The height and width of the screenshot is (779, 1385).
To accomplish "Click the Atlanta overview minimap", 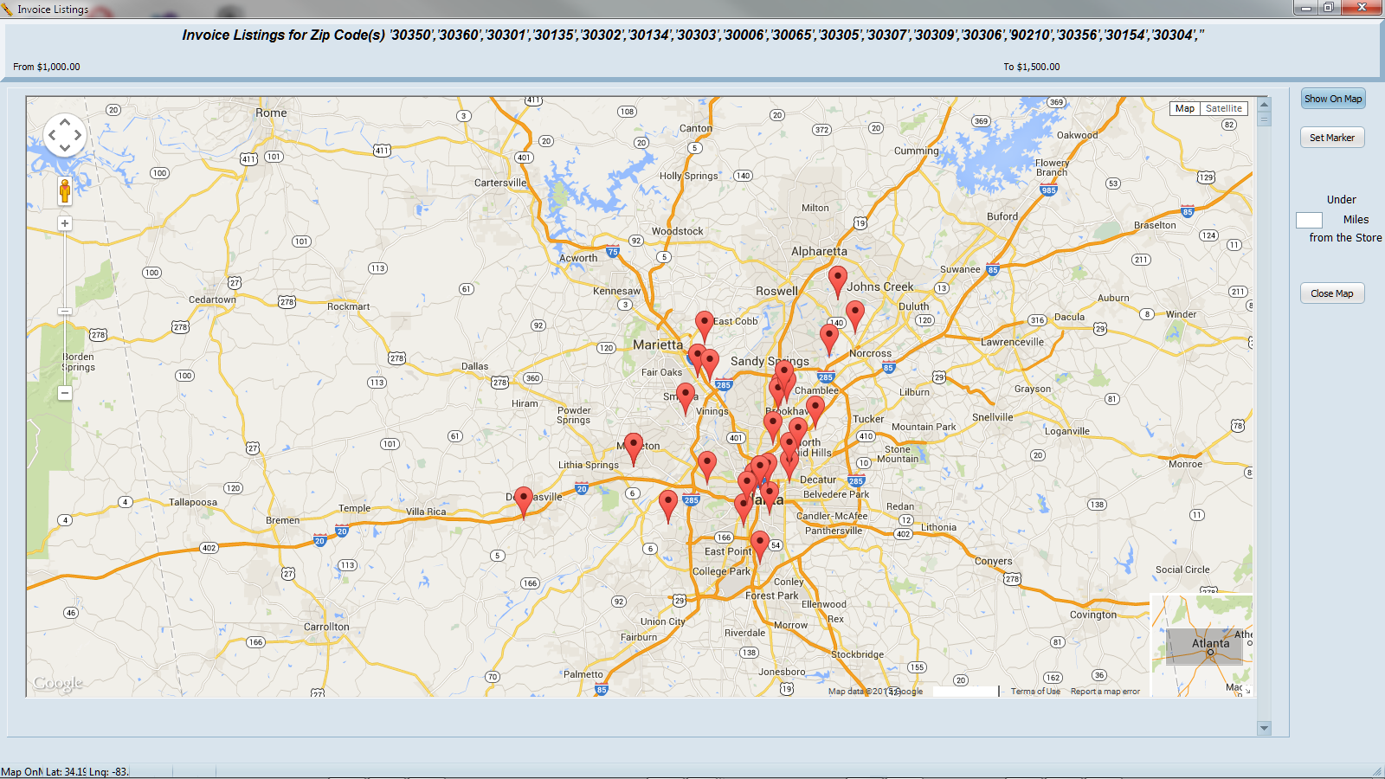I will click(x=1201, y=646).
